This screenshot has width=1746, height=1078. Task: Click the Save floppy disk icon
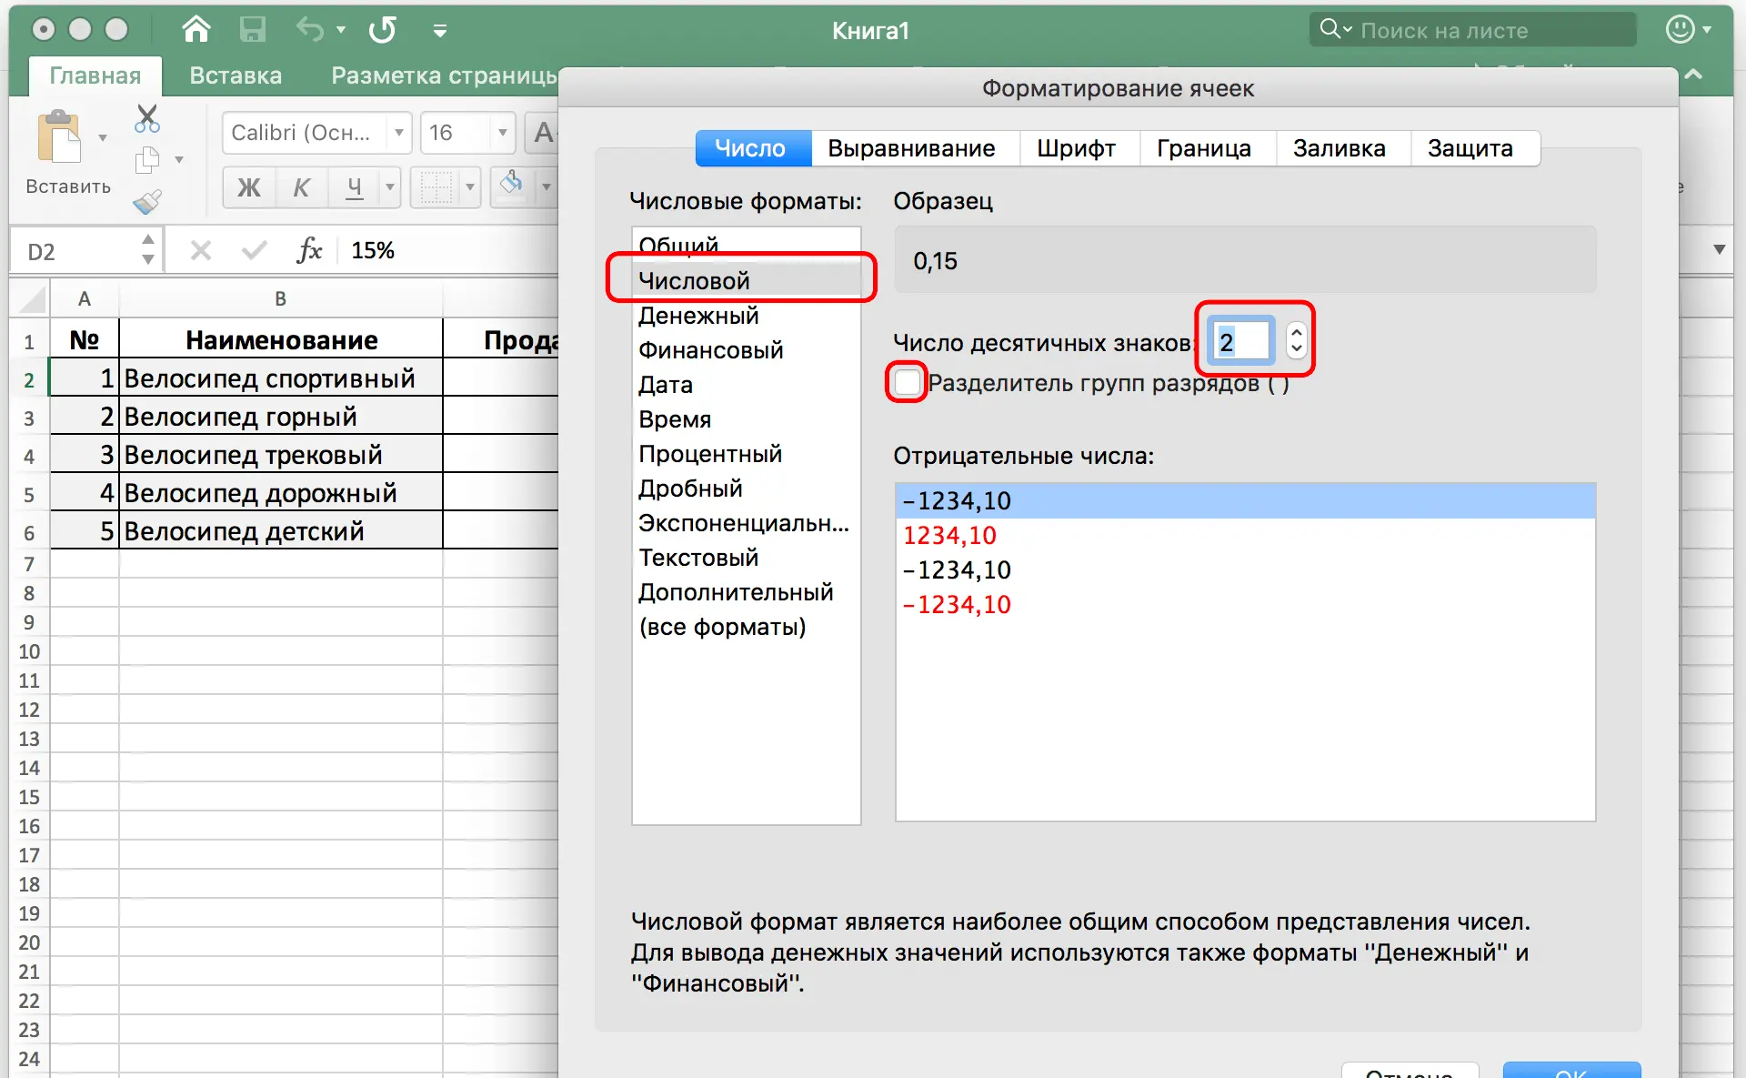click(252, 29)
